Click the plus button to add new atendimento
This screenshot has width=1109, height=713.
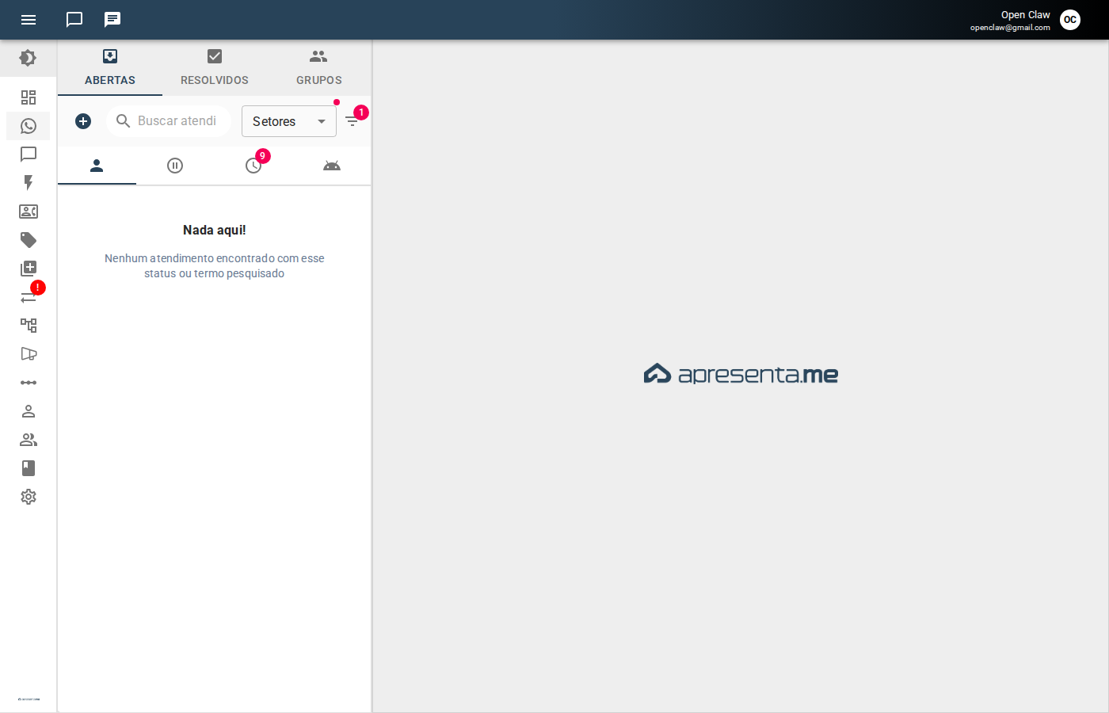83,121
